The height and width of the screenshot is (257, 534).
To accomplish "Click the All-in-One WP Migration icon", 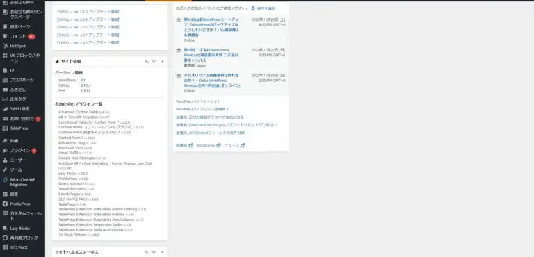I will (5, 179).
